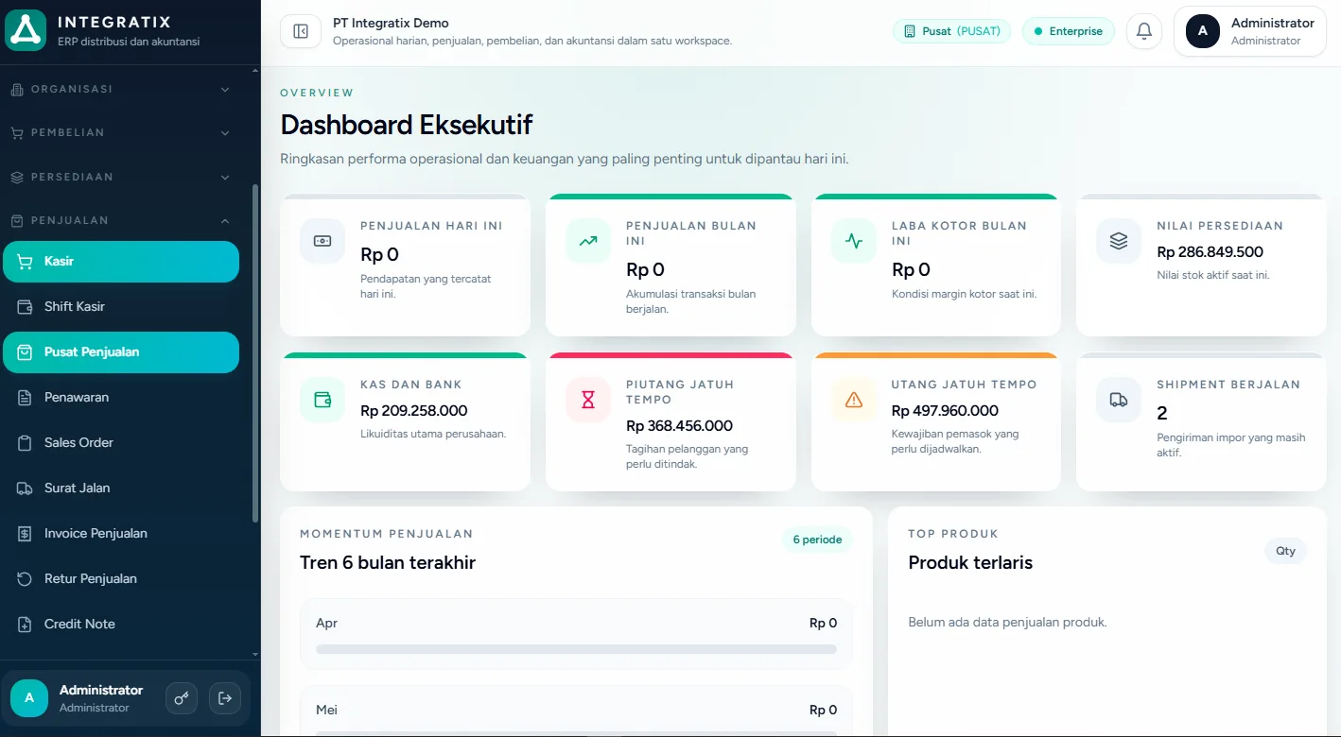
Task: Click the Dashboard Eksekutif heading
Action: (x=407, y=125)
